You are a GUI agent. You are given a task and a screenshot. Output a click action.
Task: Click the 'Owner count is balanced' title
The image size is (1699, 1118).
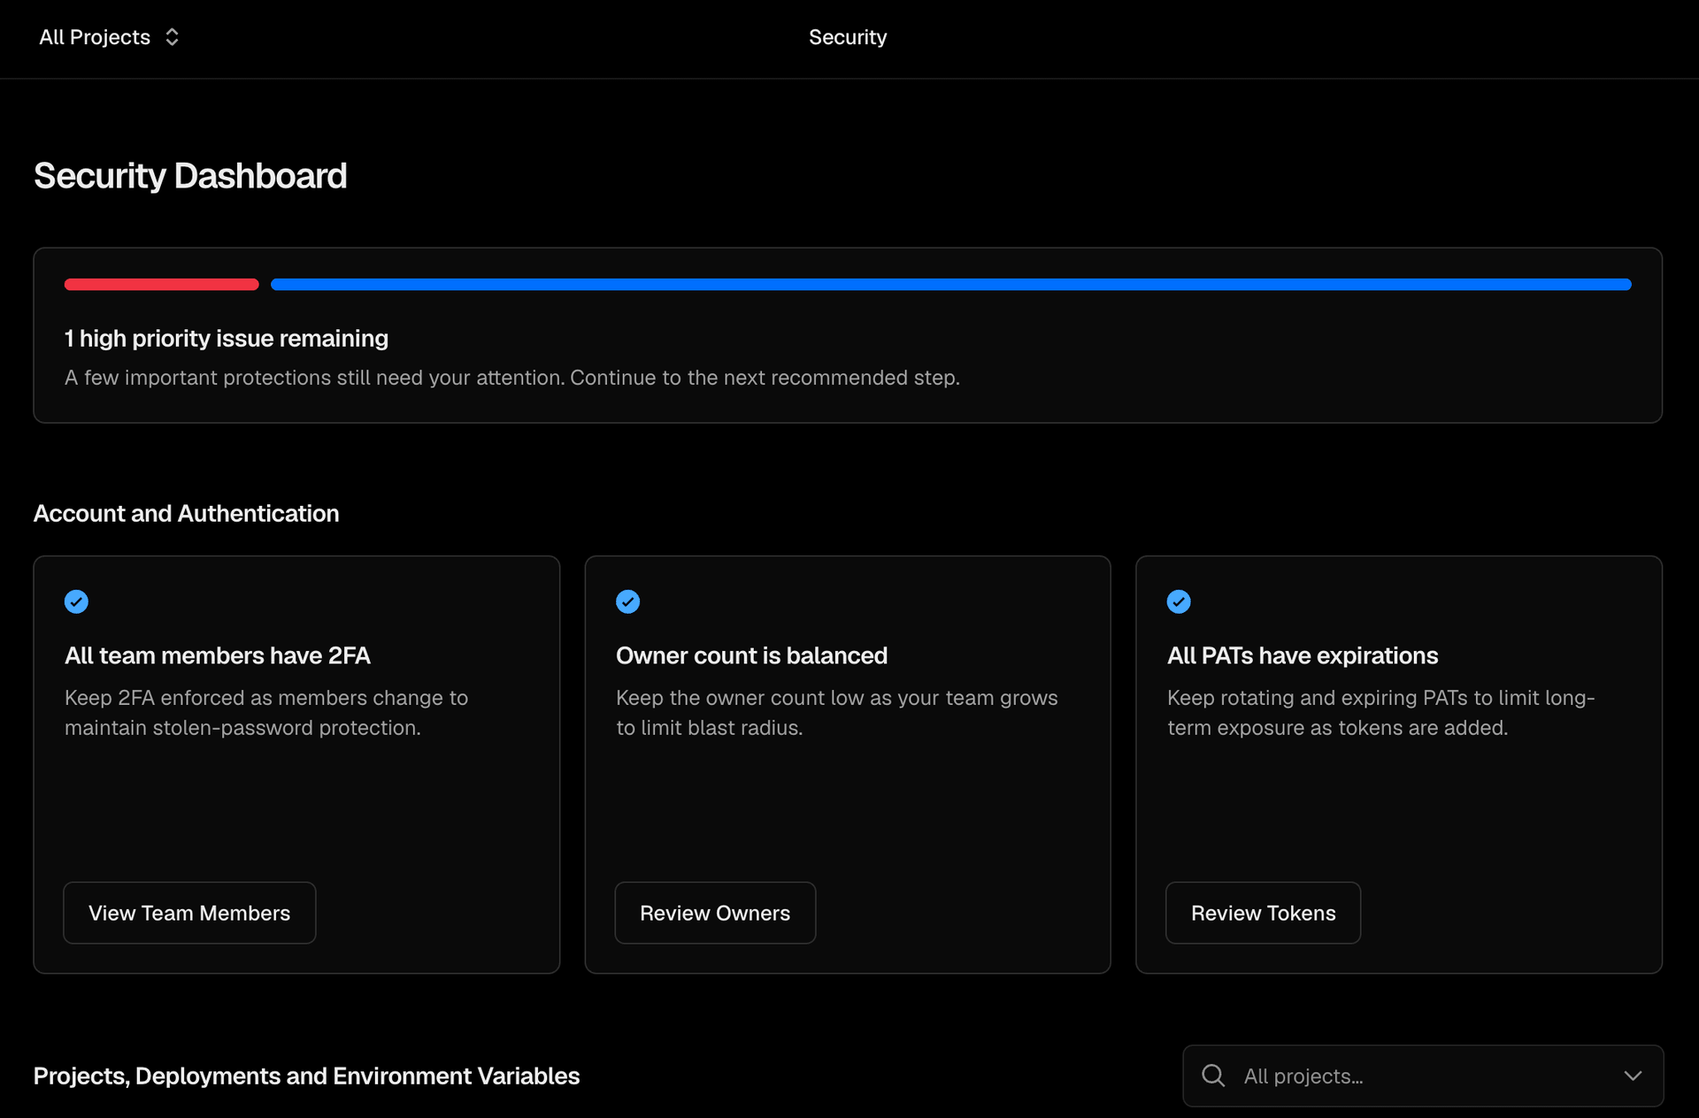pos(751,655)
